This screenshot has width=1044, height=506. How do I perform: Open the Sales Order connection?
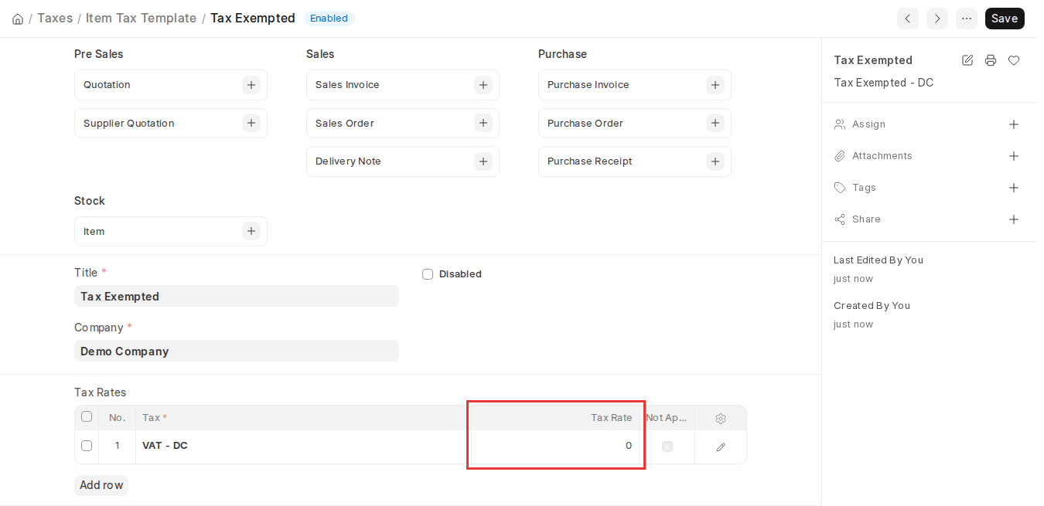(345, 124)
